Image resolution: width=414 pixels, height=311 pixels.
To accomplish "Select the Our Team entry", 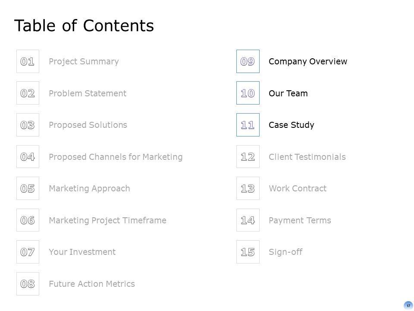I will point(288,93).
